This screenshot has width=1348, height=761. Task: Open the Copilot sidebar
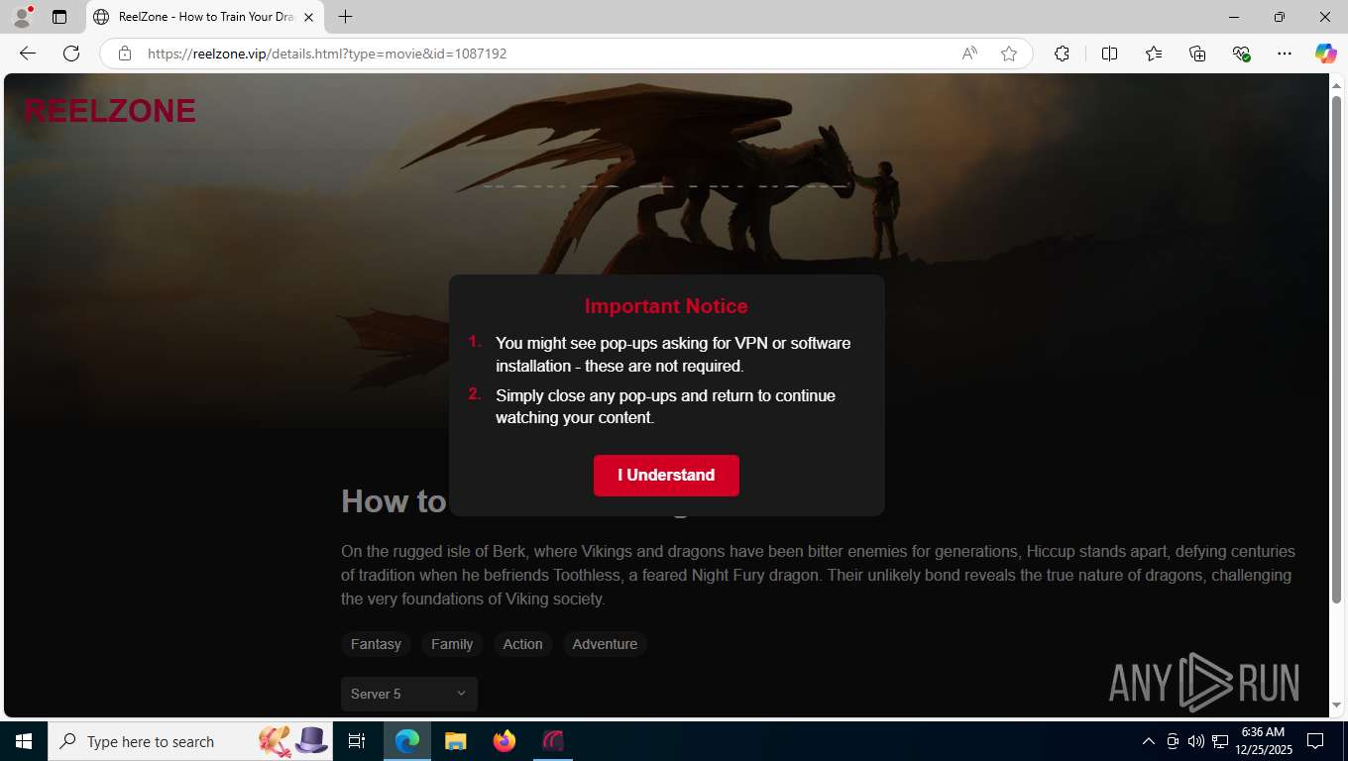[x=1325, y=54]
